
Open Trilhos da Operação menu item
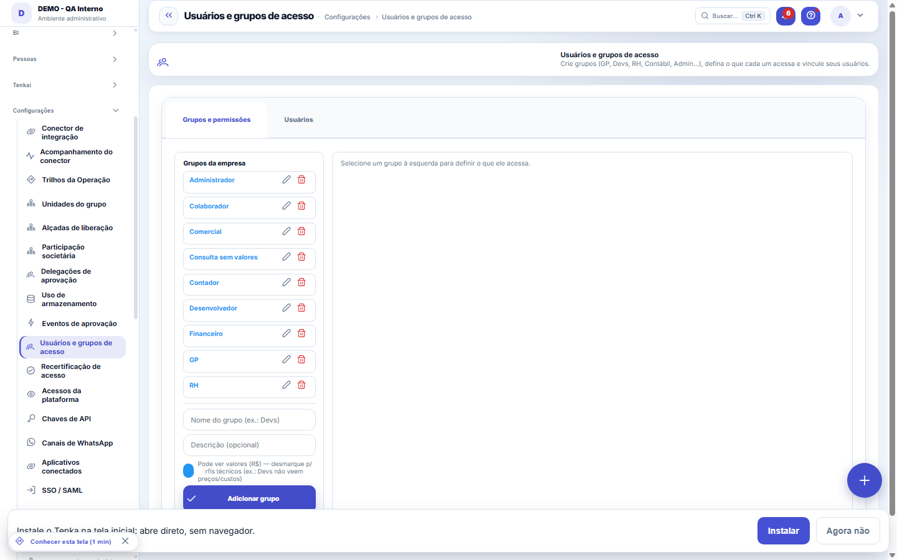coord(72,180)
